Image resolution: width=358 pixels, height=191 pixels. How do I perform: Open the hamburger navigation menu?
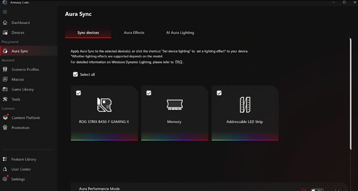5,12
